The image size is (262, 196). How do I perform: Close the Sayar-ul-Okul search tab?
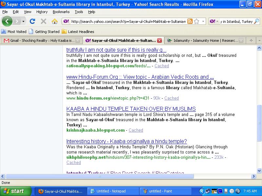point(159,41)
